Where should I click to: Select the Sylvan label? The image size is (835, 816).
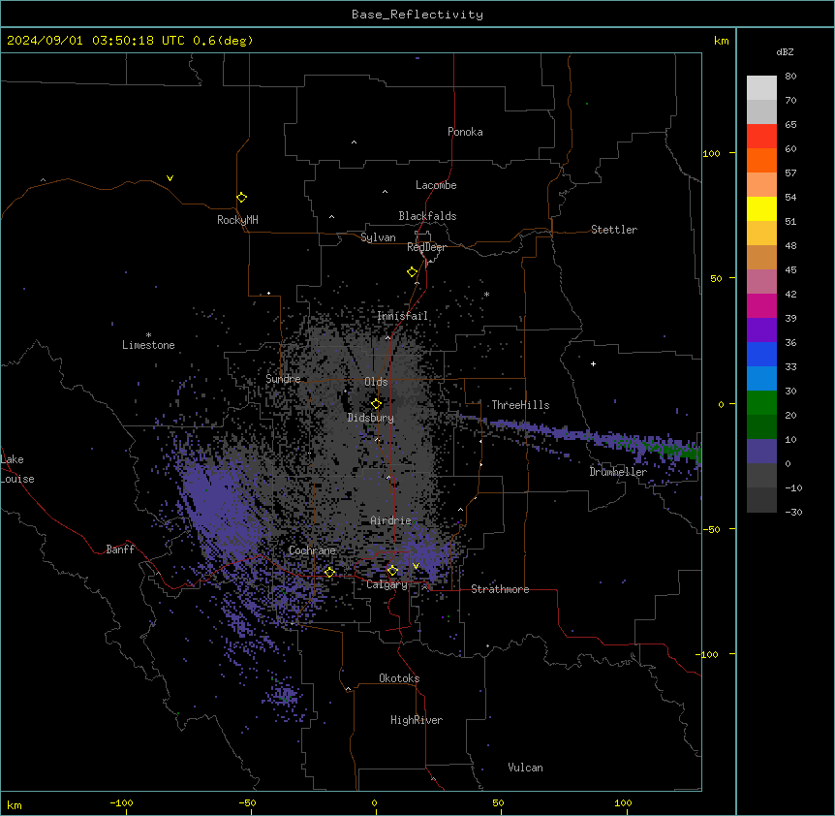378,237
